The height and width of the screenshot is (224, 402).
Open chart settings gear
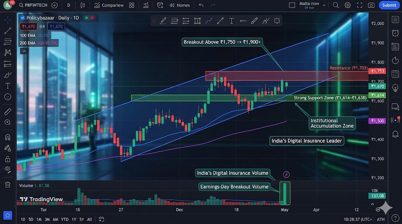[x=347, y=5]
